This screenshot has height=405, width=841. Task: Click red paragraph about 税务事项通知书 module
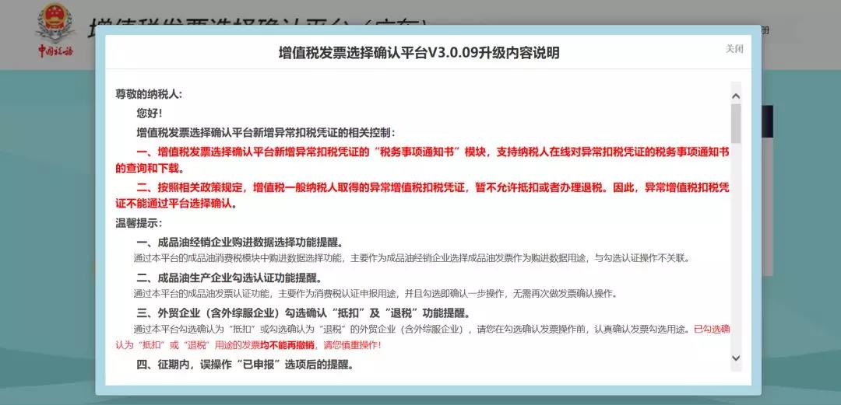(x=422, y=160)
